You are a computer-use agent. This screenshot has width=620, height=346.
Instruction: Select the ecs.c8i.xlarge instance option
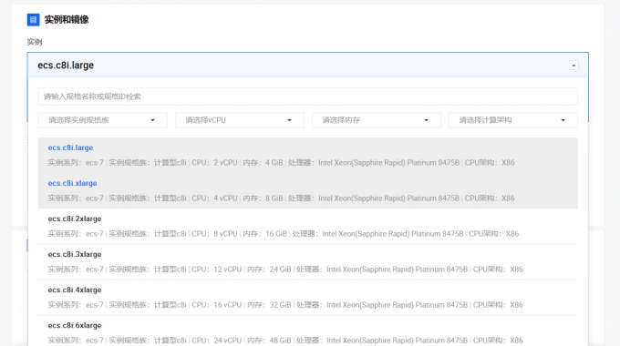(307, 191)
